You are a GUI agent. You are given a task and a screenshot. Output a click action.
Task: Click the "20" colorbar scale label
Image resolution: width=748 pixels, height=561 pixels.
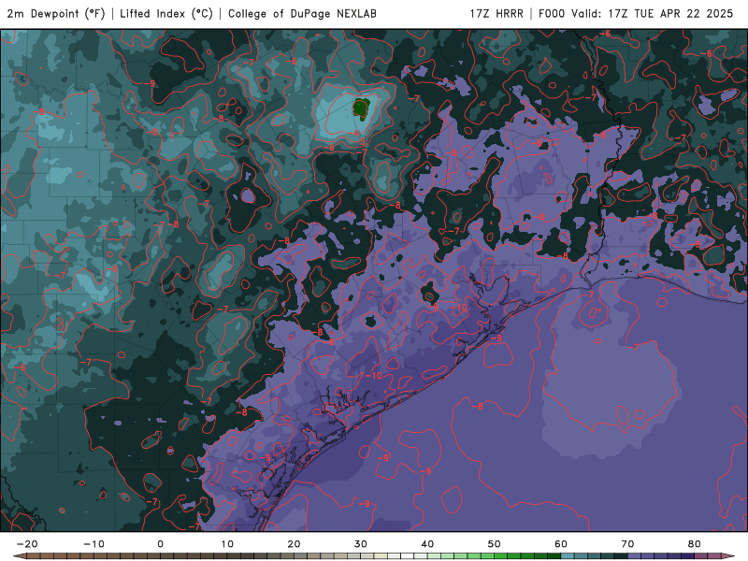coord(294,544)
